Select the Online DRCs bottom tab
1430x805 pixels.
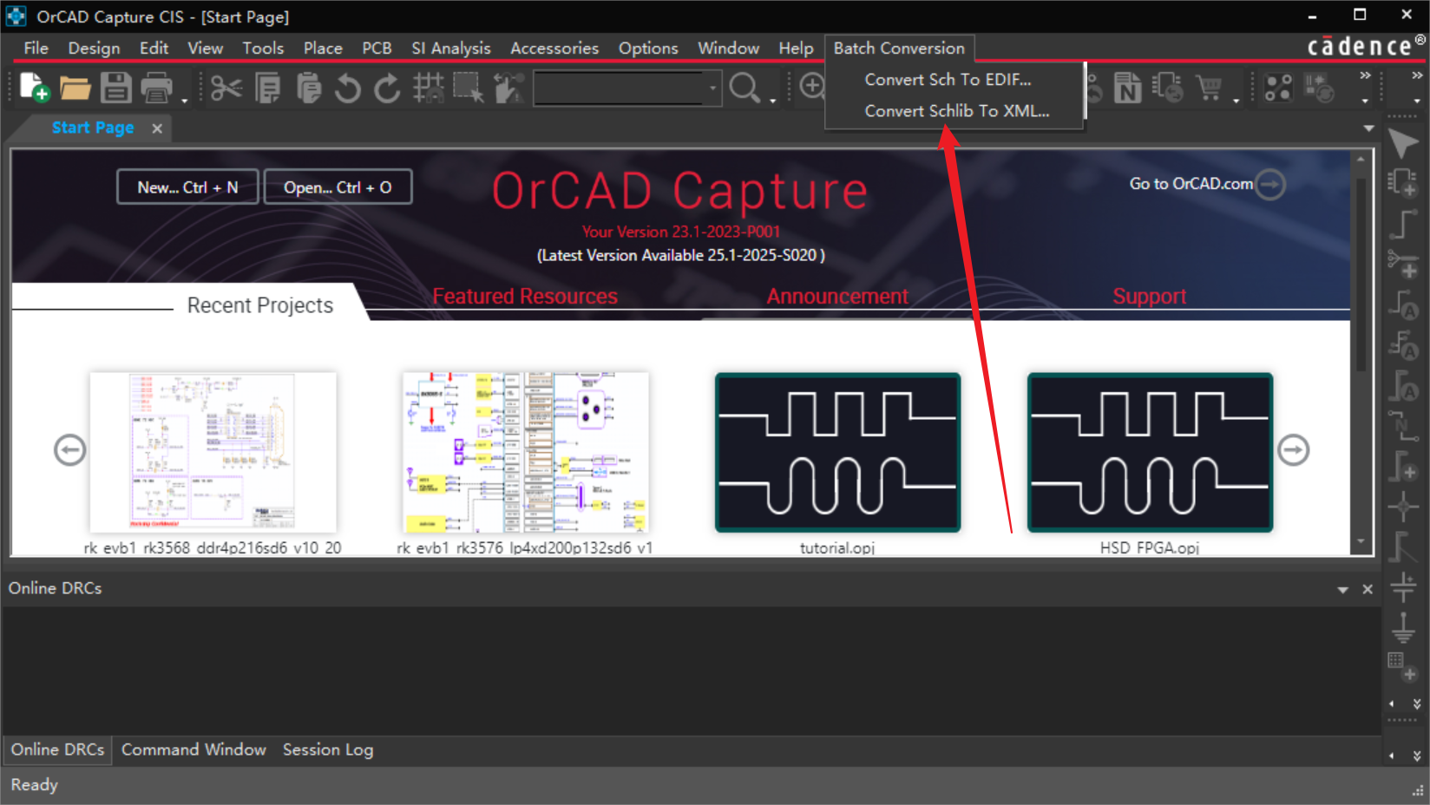click(x=57, y=750)
